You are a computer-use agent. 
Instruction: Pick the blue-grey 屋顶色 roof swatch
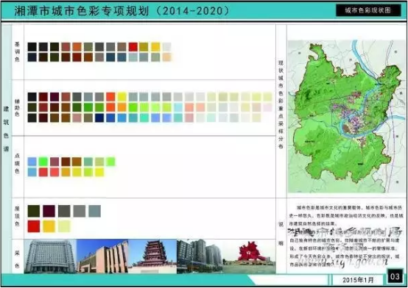click(94, 211)
